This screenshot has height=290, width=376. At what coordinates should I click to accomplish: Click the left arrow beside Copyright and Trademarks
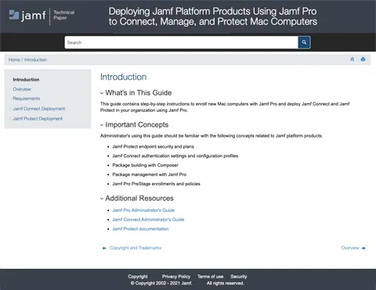[104, 248]
